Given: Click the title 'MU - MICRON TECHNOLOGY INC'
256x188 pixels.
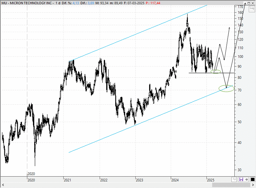Looking at the screenshot, I should click(x=27, y=3).
